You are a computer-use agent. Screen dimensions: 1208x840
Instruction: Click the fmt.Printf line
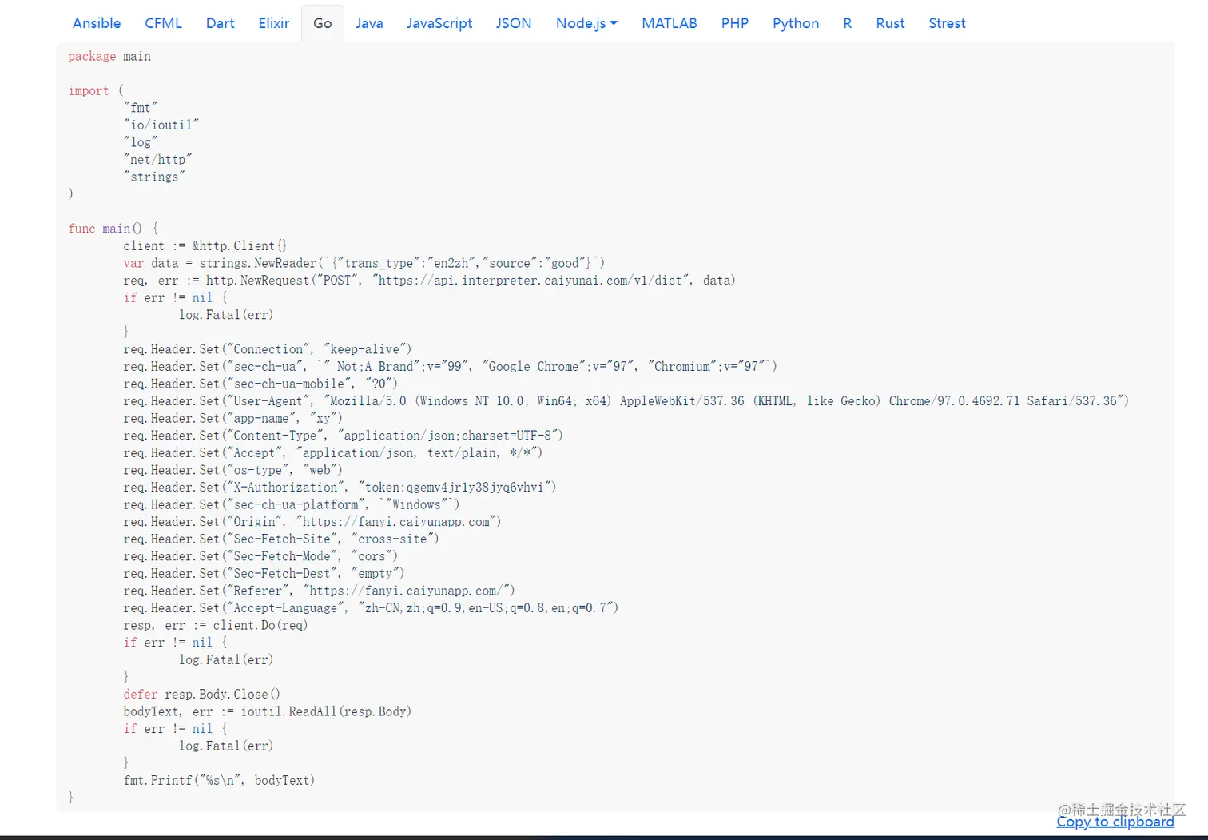click(219, 780)
